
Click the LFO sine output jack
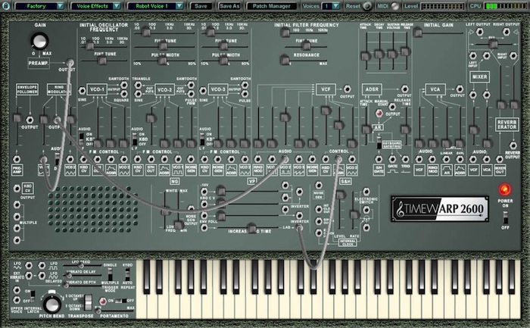click(29, 266)
